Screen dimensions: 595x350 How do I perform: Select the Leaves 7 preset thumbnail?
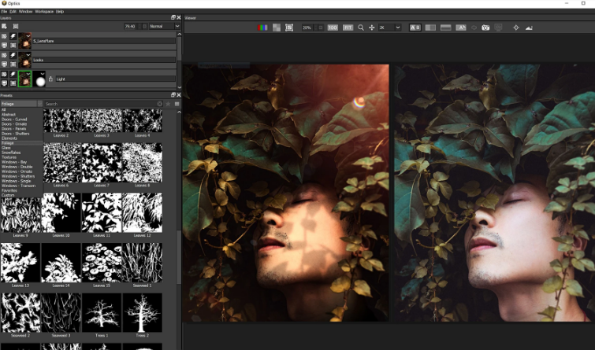point(102,163)
